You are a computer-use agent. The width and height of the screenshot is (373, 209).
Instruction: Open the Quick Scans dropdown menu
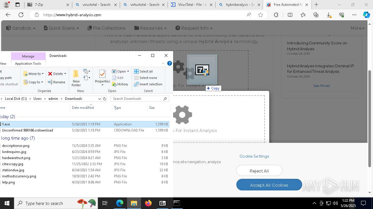tap(61, 28)
